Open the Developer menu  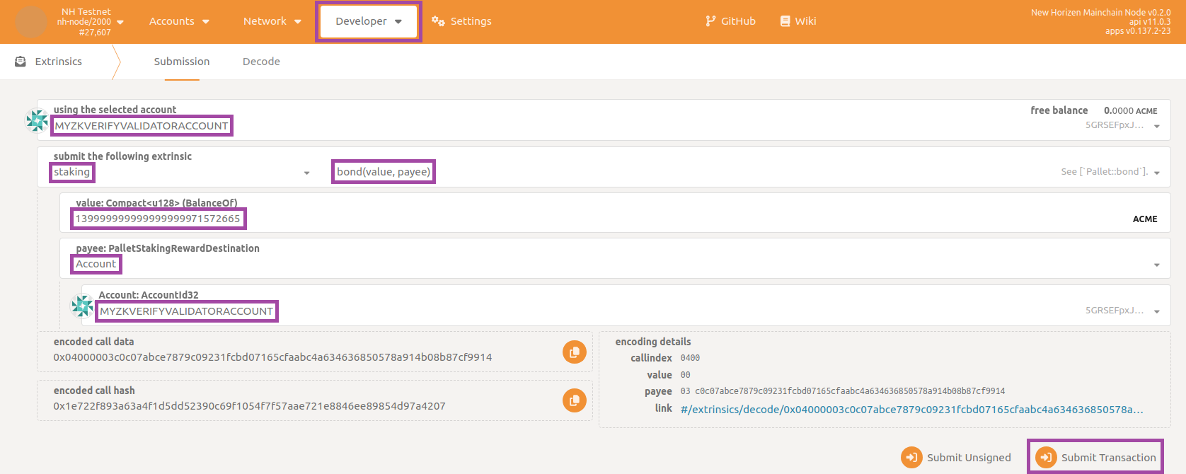pyautogui.click(x=368, y=21)
